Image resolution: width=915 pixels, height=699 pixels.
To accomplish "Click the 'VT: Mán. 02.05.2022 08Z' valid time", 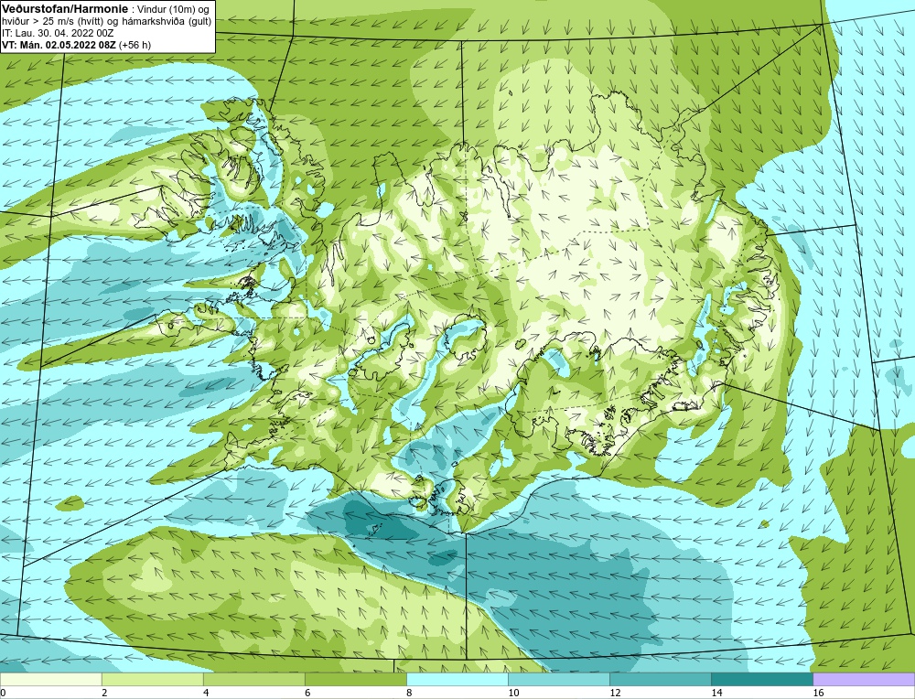I will coord(59,45).
